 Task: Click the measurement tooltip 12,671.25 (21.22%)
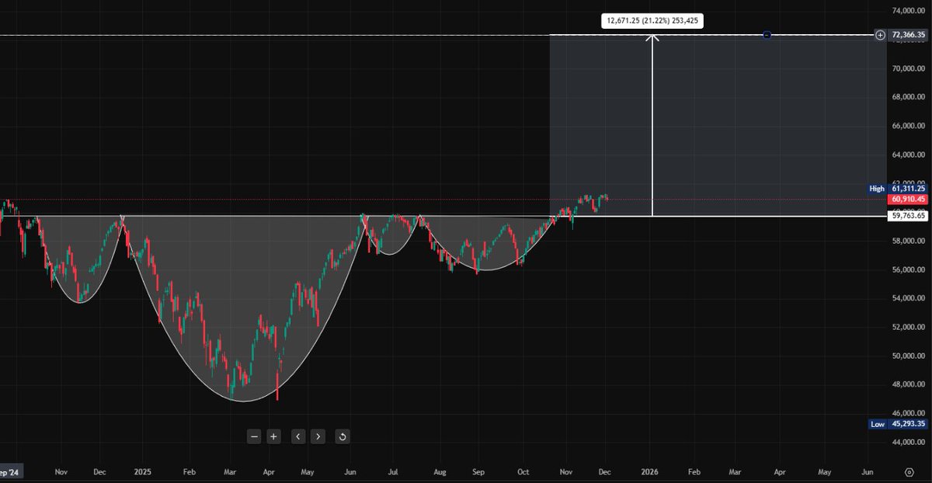tap(652, 21)
